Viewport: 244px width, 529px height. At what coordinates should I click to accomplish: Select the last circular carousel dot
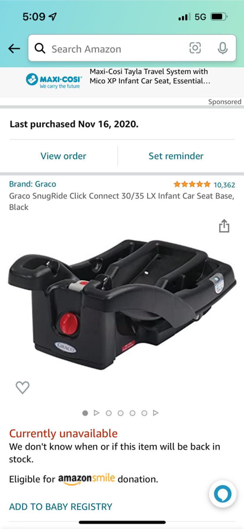point(144,413)
